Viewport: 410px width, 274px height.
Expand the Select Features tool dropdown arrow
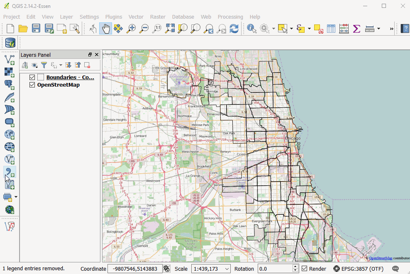pyautogui.click(x=291, y=29)
